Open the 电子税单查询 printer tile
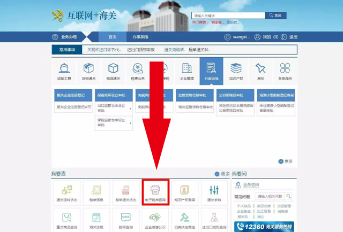Image resolution: width=343 pixels, height=232 pixels. [155, 192]
